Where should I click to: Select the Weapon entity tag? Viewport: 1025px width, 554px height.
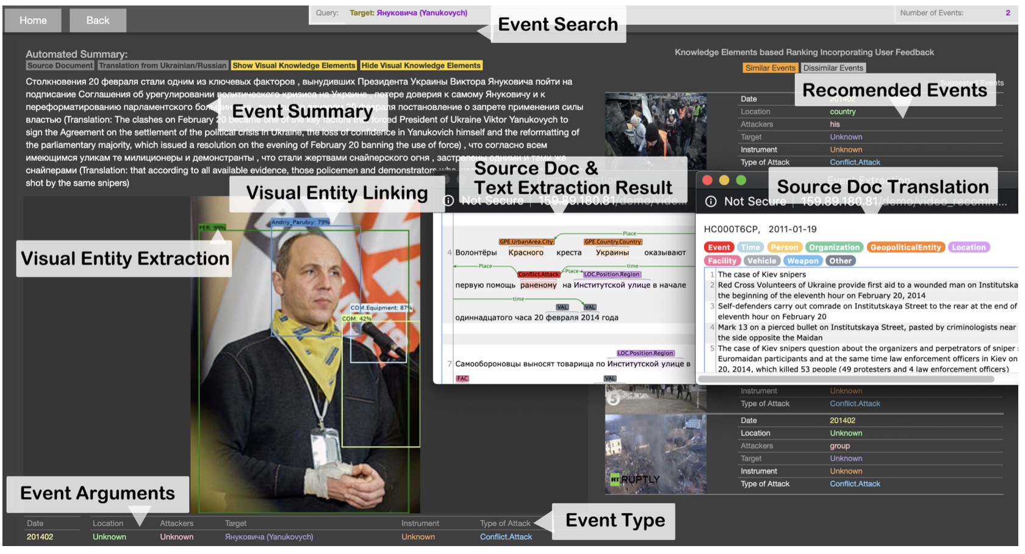click(x=802, y=261)
